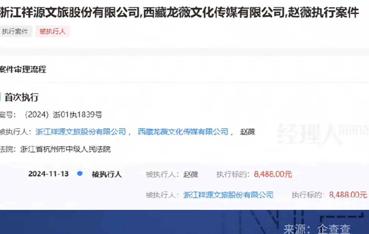Select the page title 浙江祥源文旅股份有限公司...执行案件
This screenshot has height=234, width=369.
click(x=179, y=13)
